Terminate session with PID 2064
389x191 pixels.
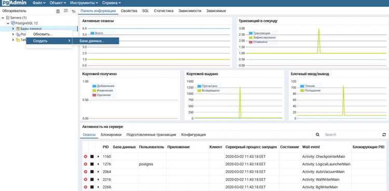(86, 172)
